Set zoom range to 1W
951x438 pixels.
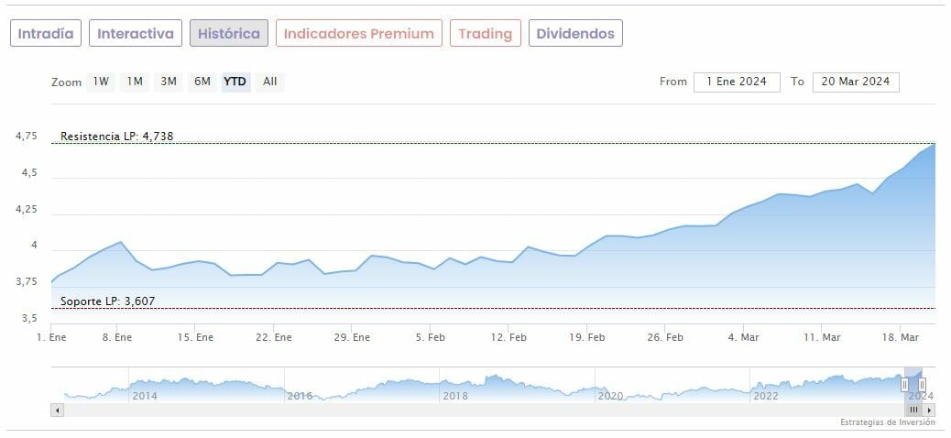(101, 82)
